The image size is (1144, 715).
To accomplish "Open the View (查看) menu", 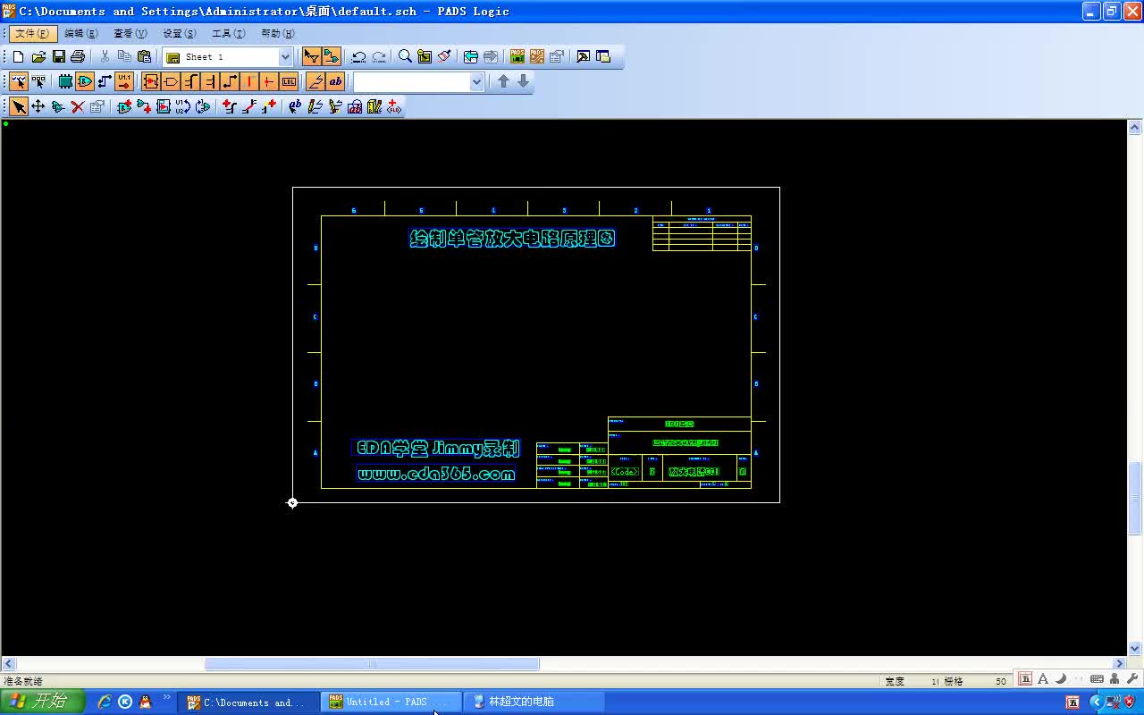I will pyautogui.click(x=130, y=33).
